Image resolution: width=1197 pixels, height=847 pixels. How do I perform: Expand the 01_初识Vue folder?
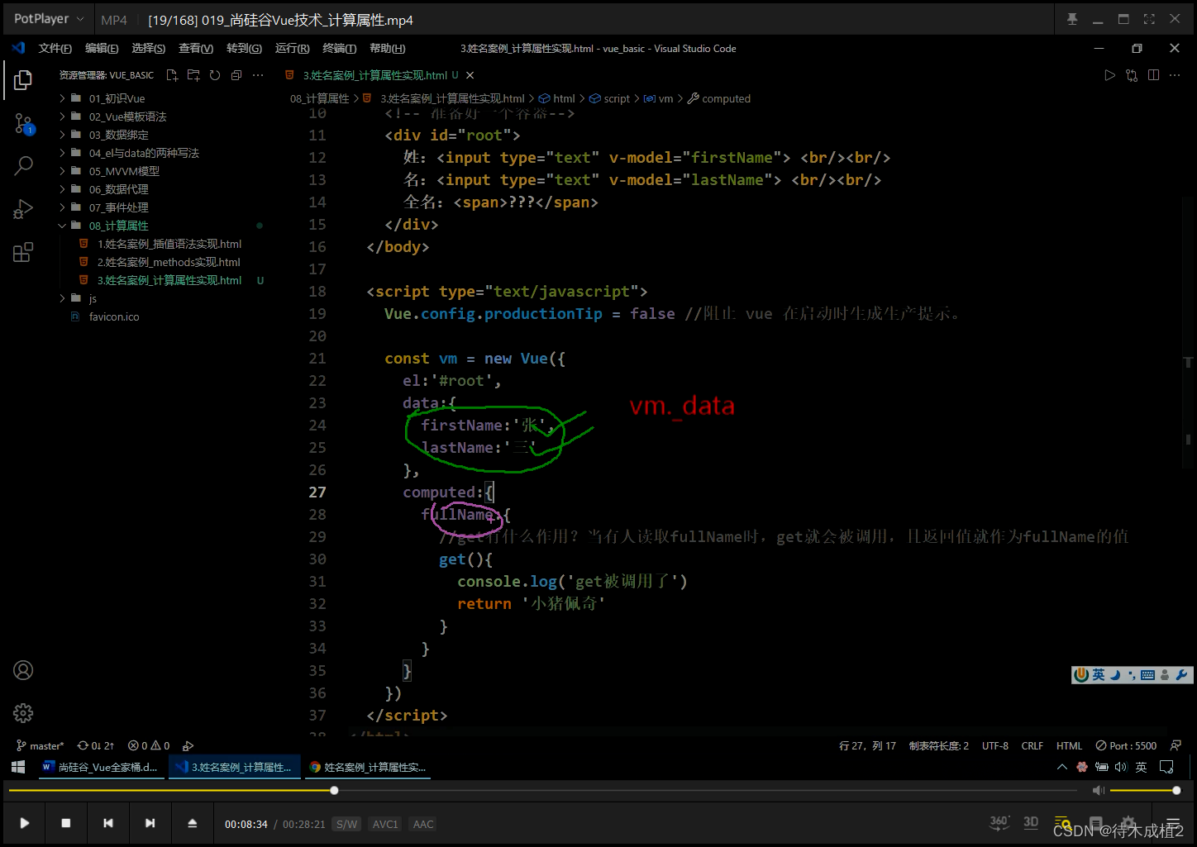pos(117,98)
